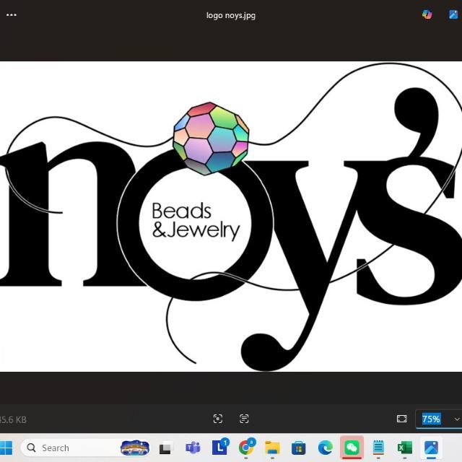Click the noys logo image in viewer
This screenshot has width=462, height=462.
231,217
